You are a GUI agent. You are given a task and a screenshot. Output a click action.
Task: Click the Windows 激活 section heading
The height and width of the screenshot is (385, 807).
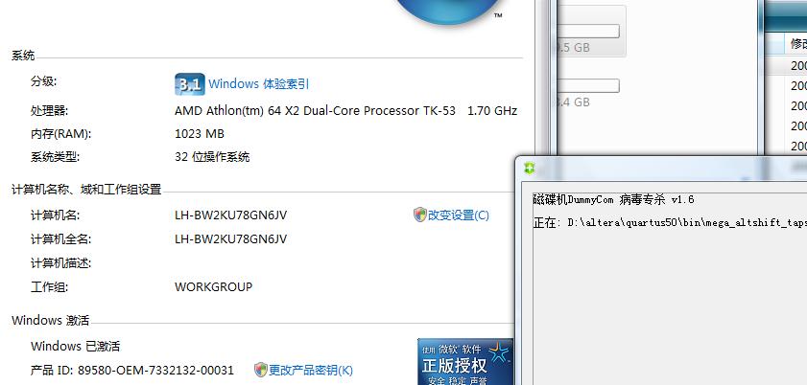(51, 321)
